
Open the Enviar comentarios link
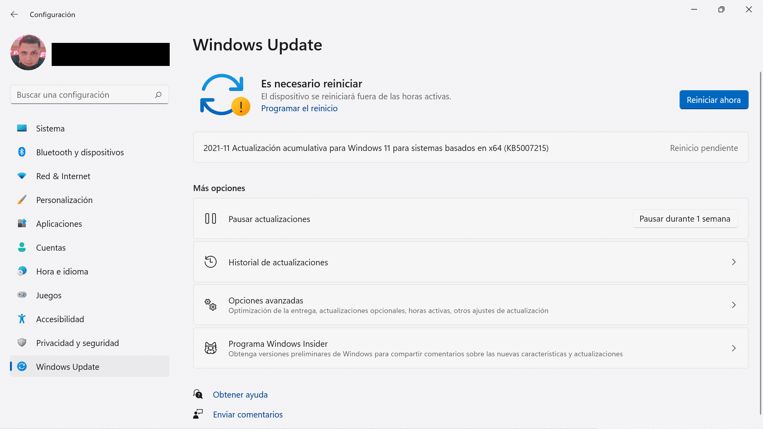coord(248,414)
